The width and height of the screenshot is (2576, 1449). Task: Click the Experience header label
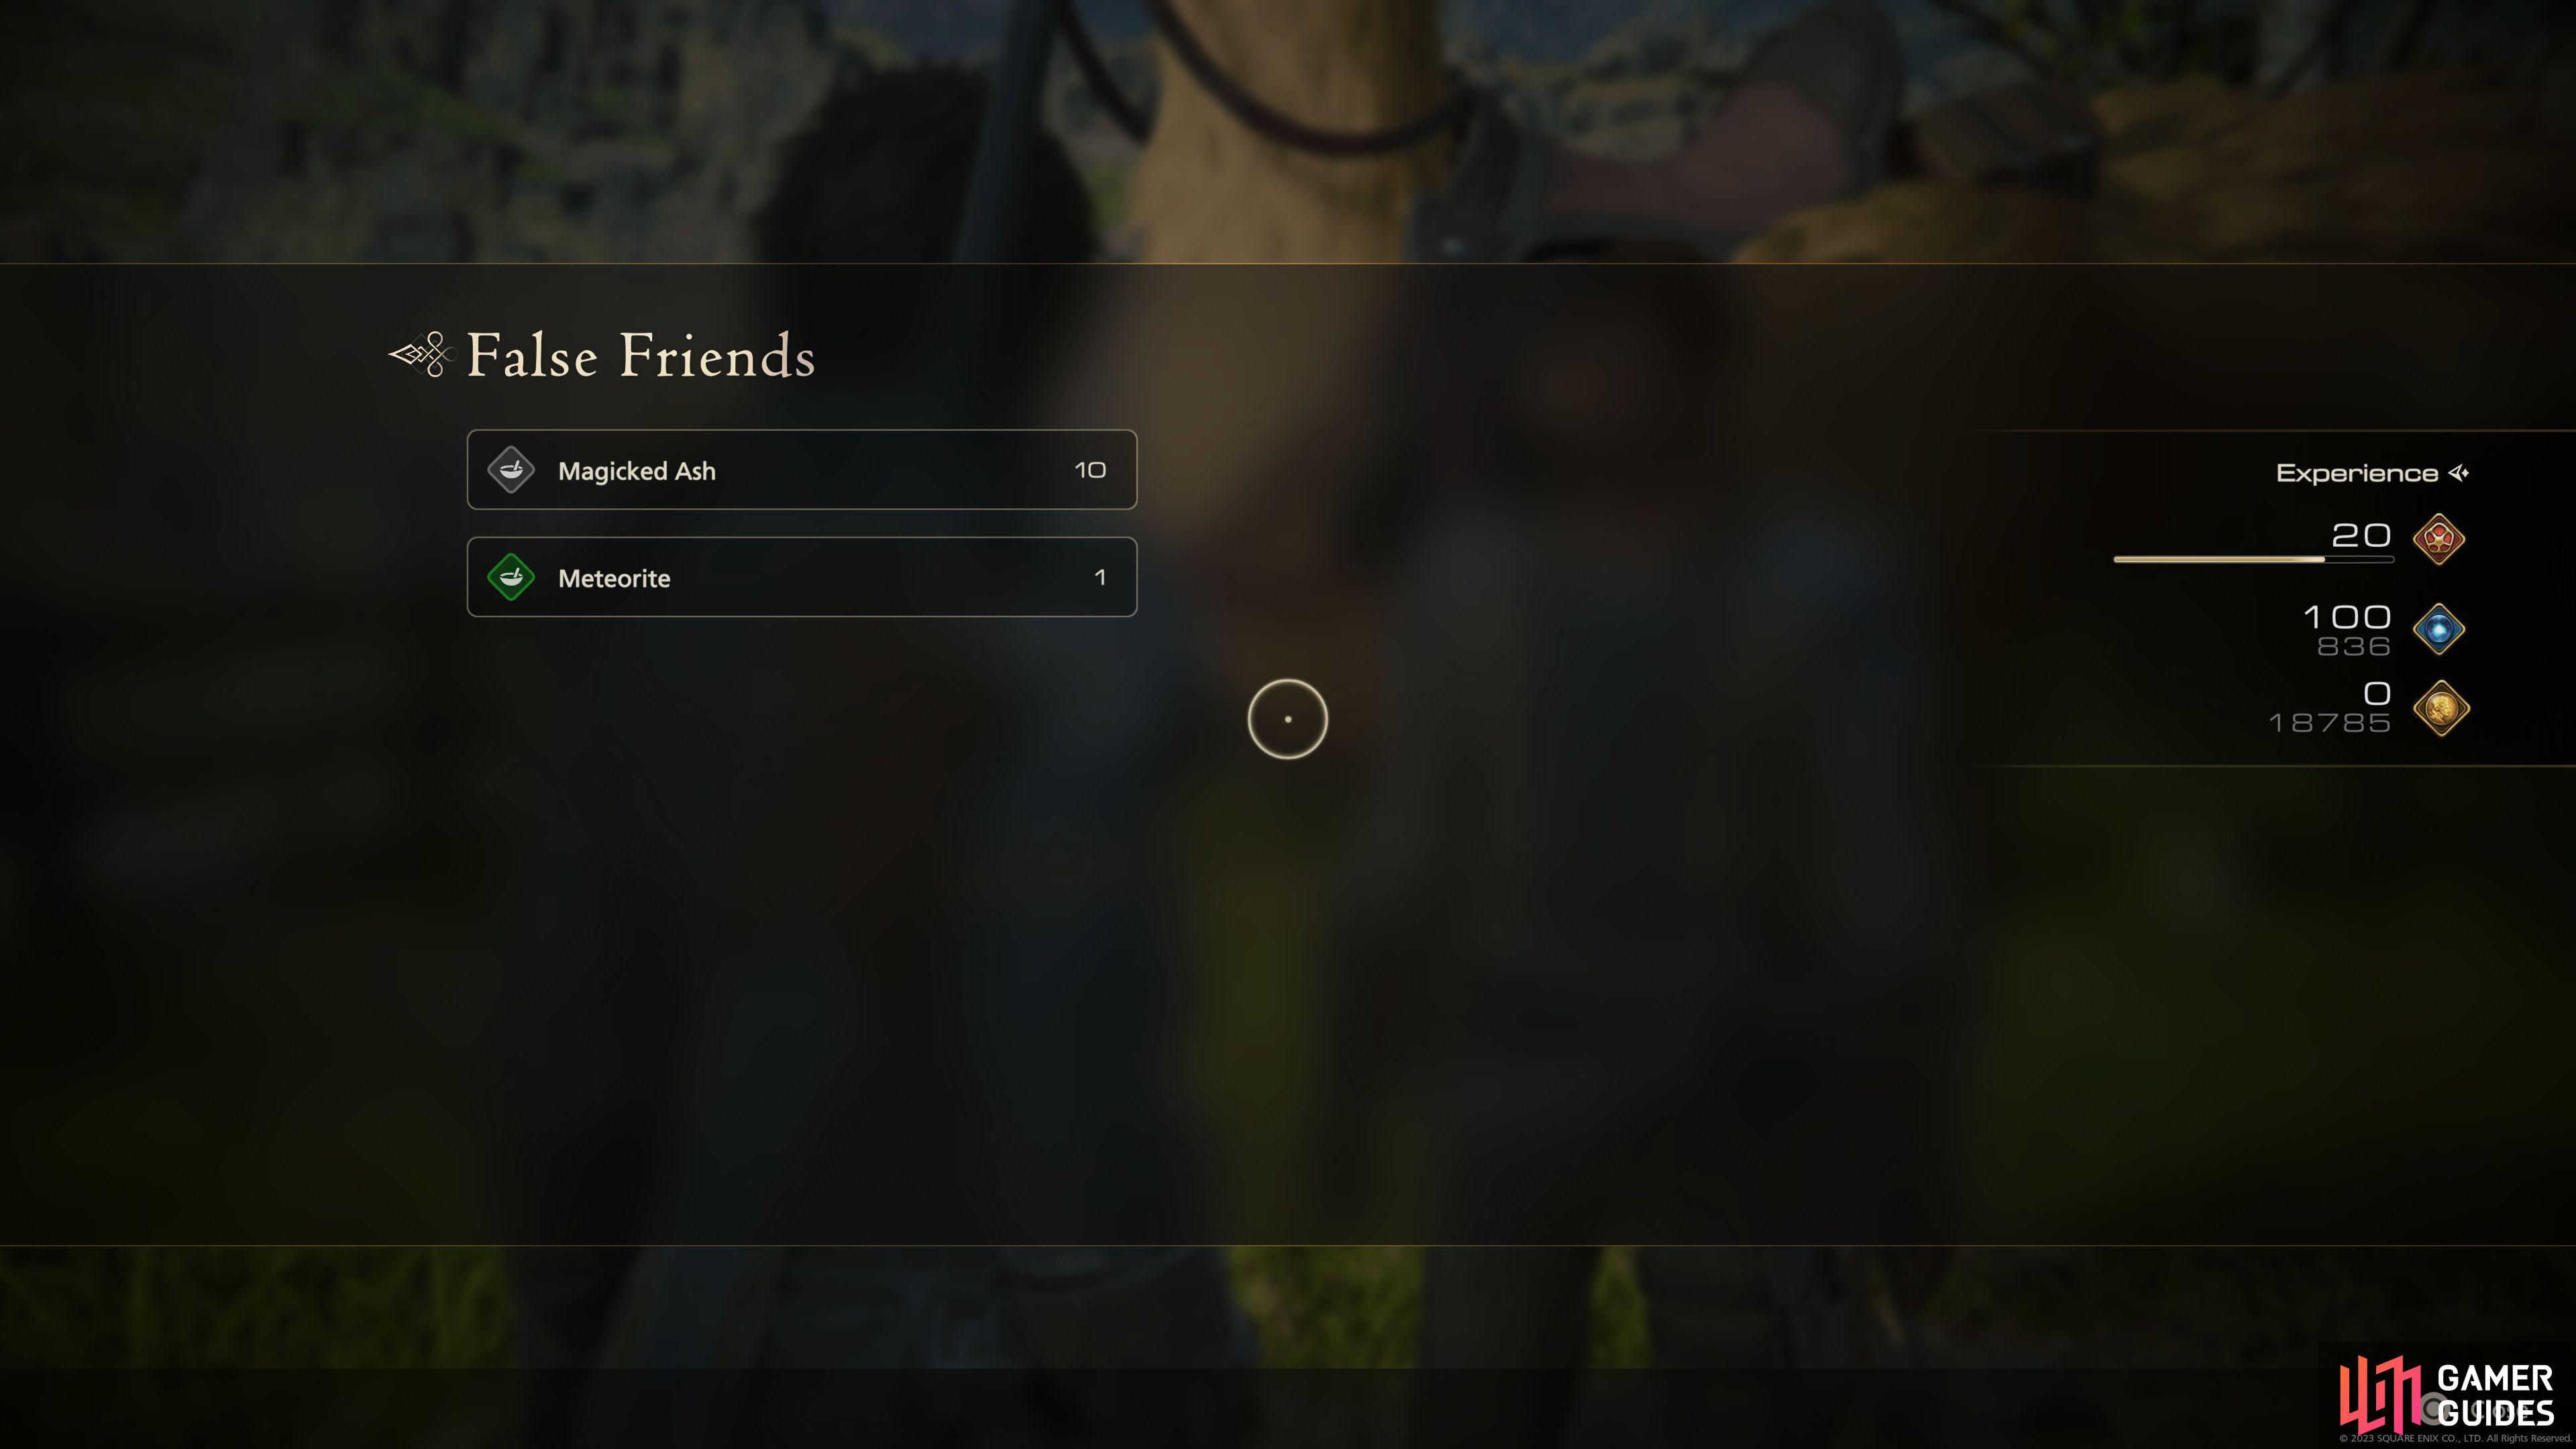click(2357, 473)
